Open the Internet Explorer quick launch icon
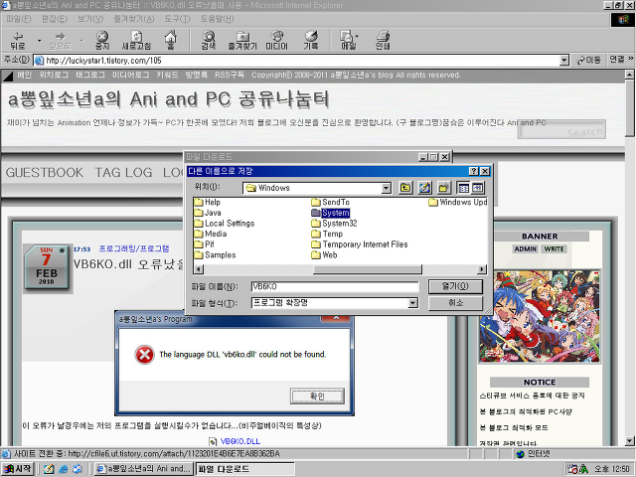Screen dimensions: 636x477 tap(63, 469)
